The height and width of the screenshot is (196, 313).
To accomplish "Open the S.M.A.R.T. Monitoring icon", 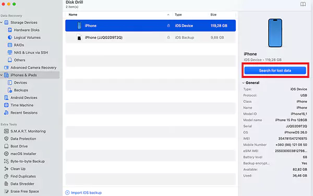I will (6, 131).
